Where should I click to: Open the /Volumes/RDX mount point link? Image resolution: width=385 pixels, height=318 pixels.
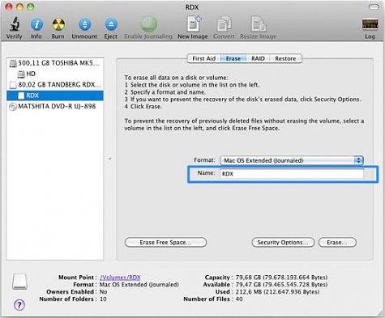(120, 278)
